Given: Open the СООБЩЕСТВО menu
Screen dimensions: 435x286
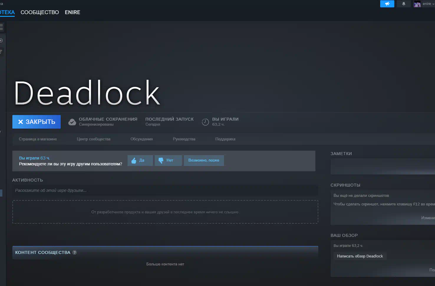Looking at the screenshot, I should pyautogui.click(x=40, y=12).
